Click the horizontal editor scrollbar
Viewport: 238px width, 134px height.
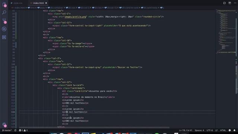click(x=94, y=127)
